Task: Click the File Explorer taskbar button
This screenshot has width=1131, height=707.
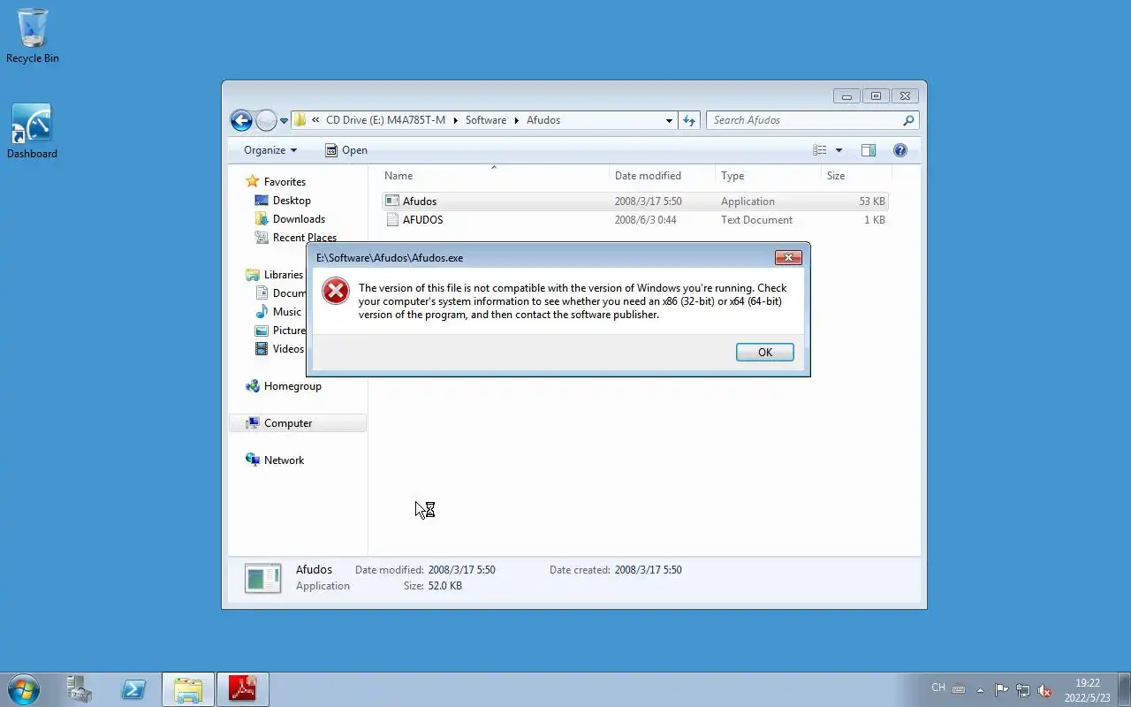Action: point(188,689)
